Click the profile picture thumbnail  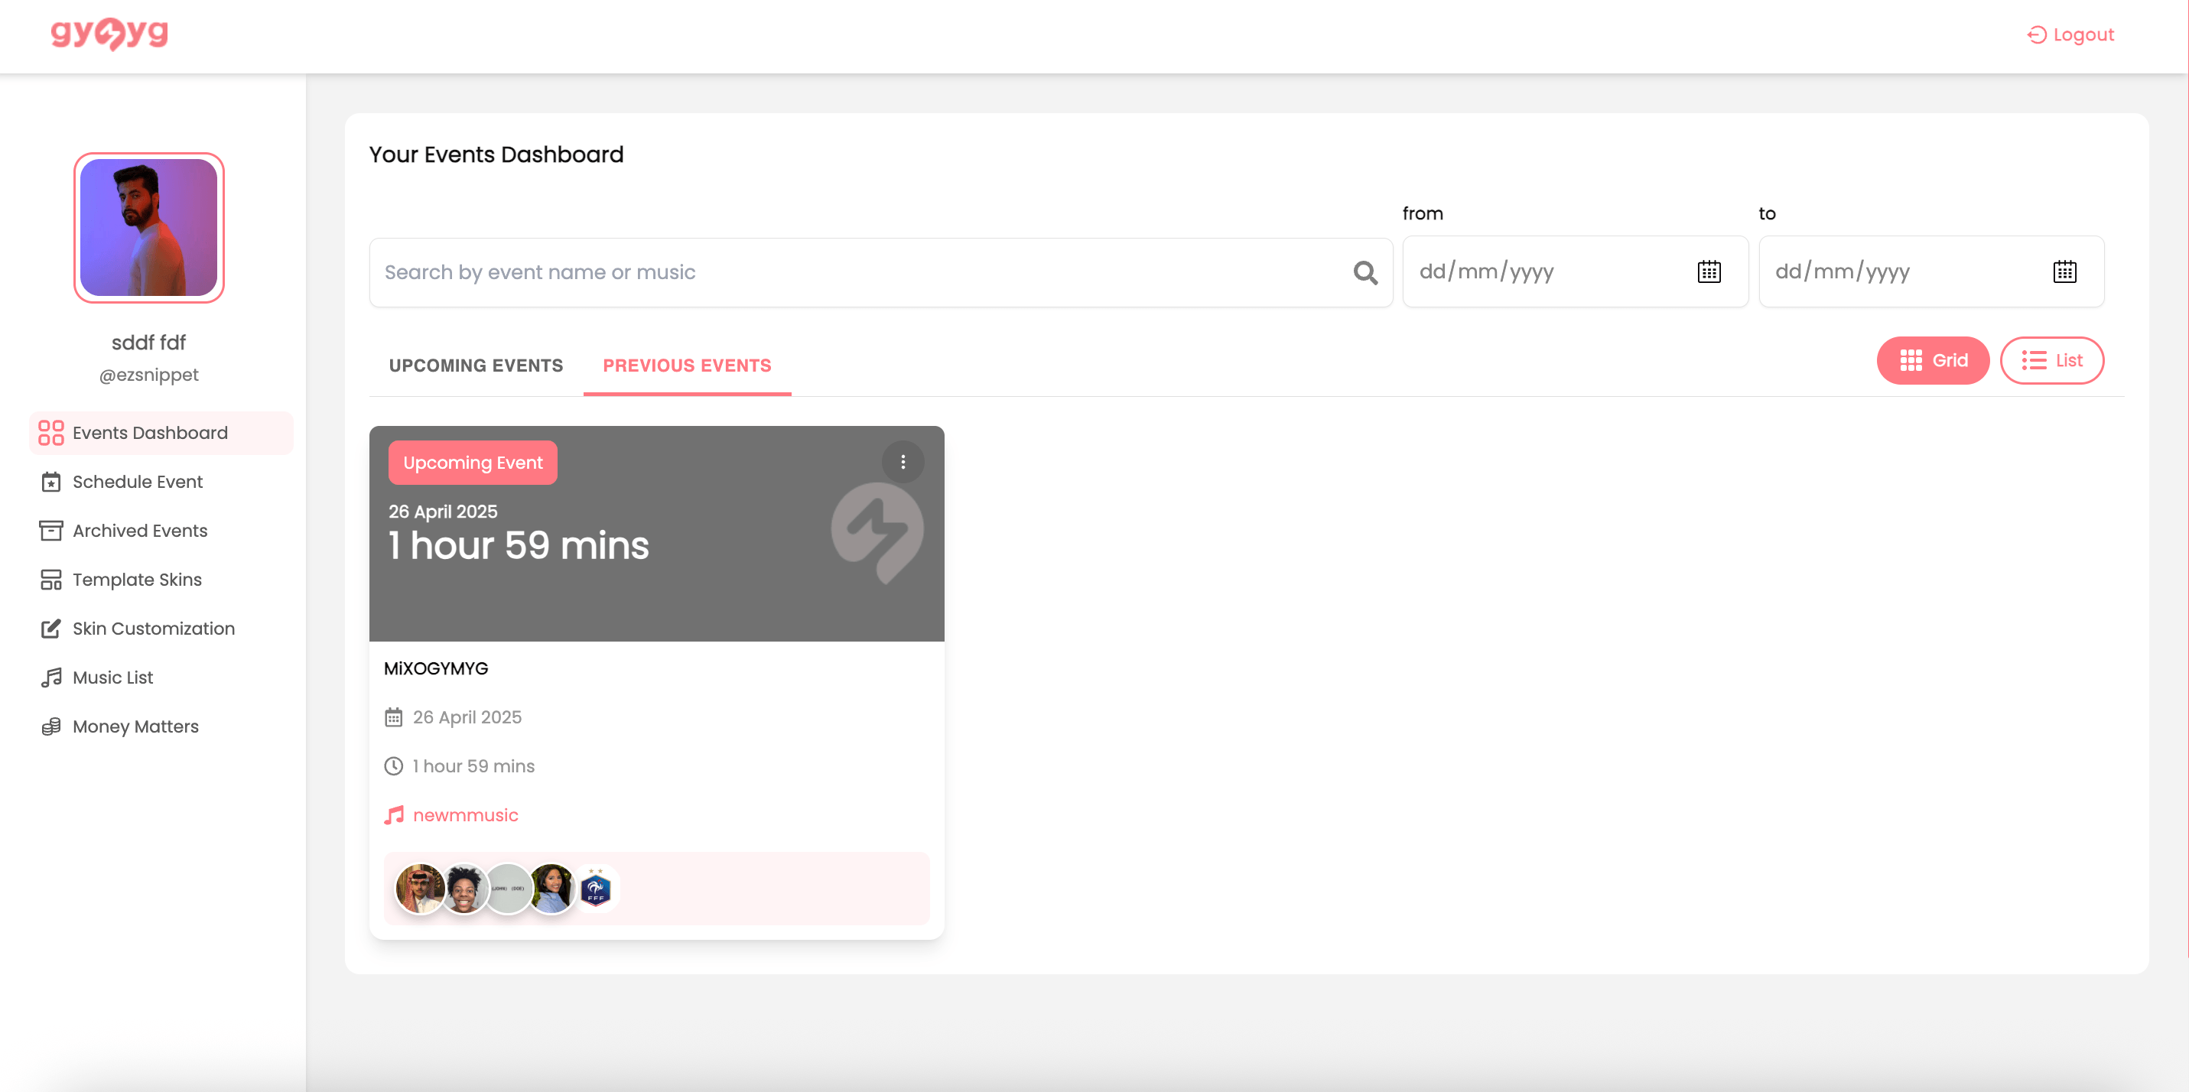pos(148,227)
